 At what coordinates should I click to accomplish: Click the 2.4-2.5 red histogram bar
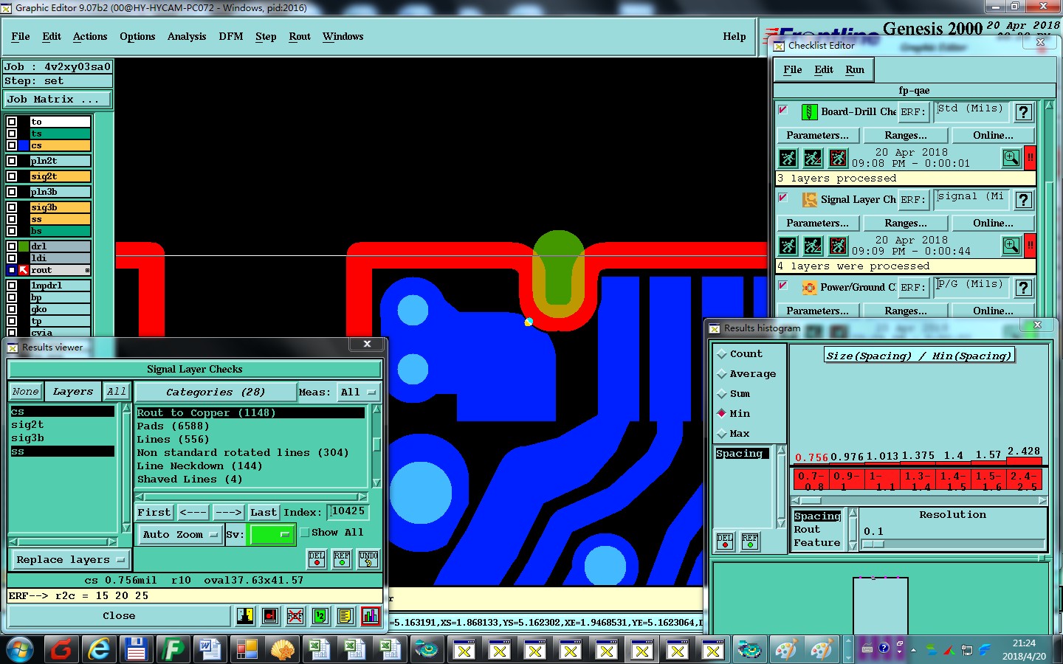tap(1024, 481)
